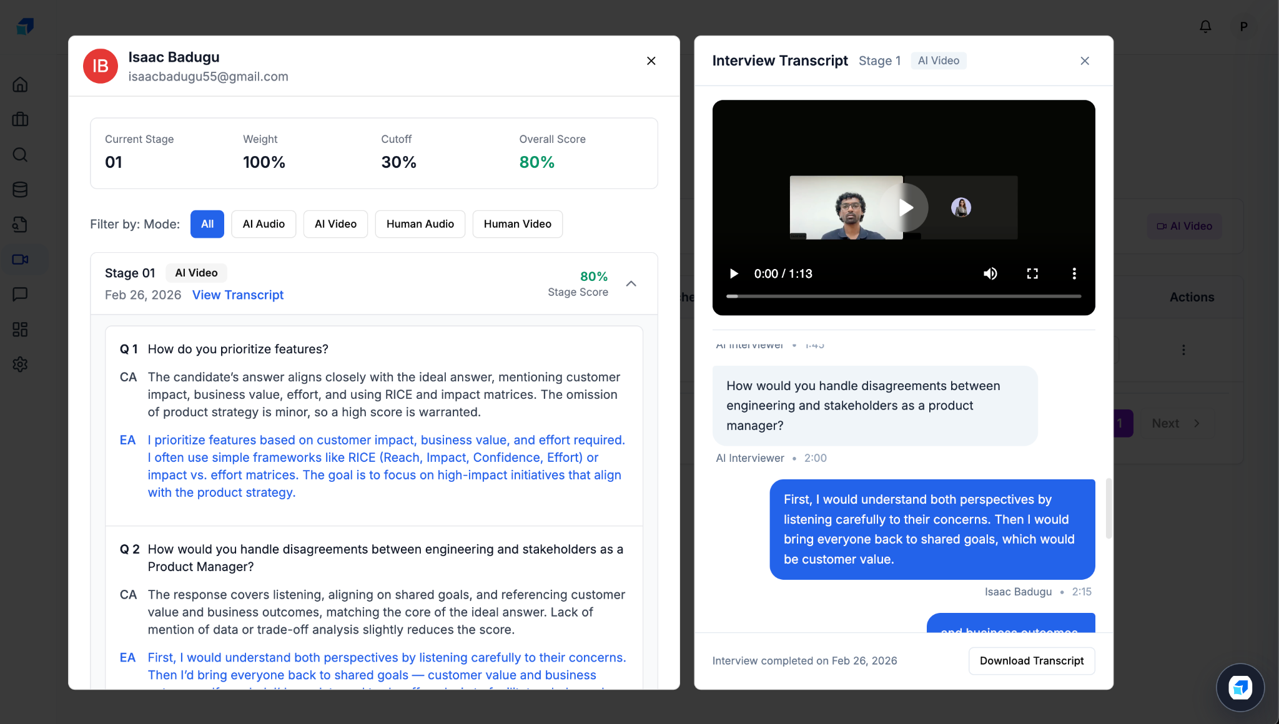This screenshot has width=1279, height=724.
Task: Enable the Human Video filter mode
Action: click(517, 223)
